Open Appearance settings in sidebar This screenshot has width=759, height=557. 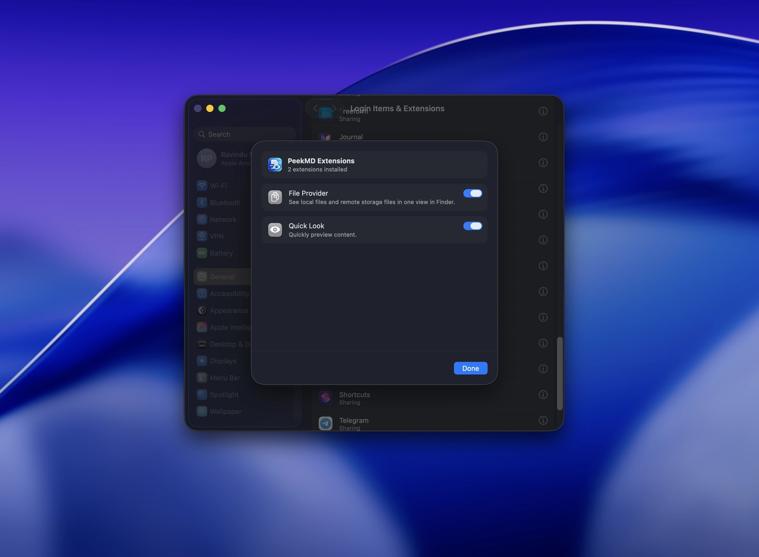pos(222,311)
